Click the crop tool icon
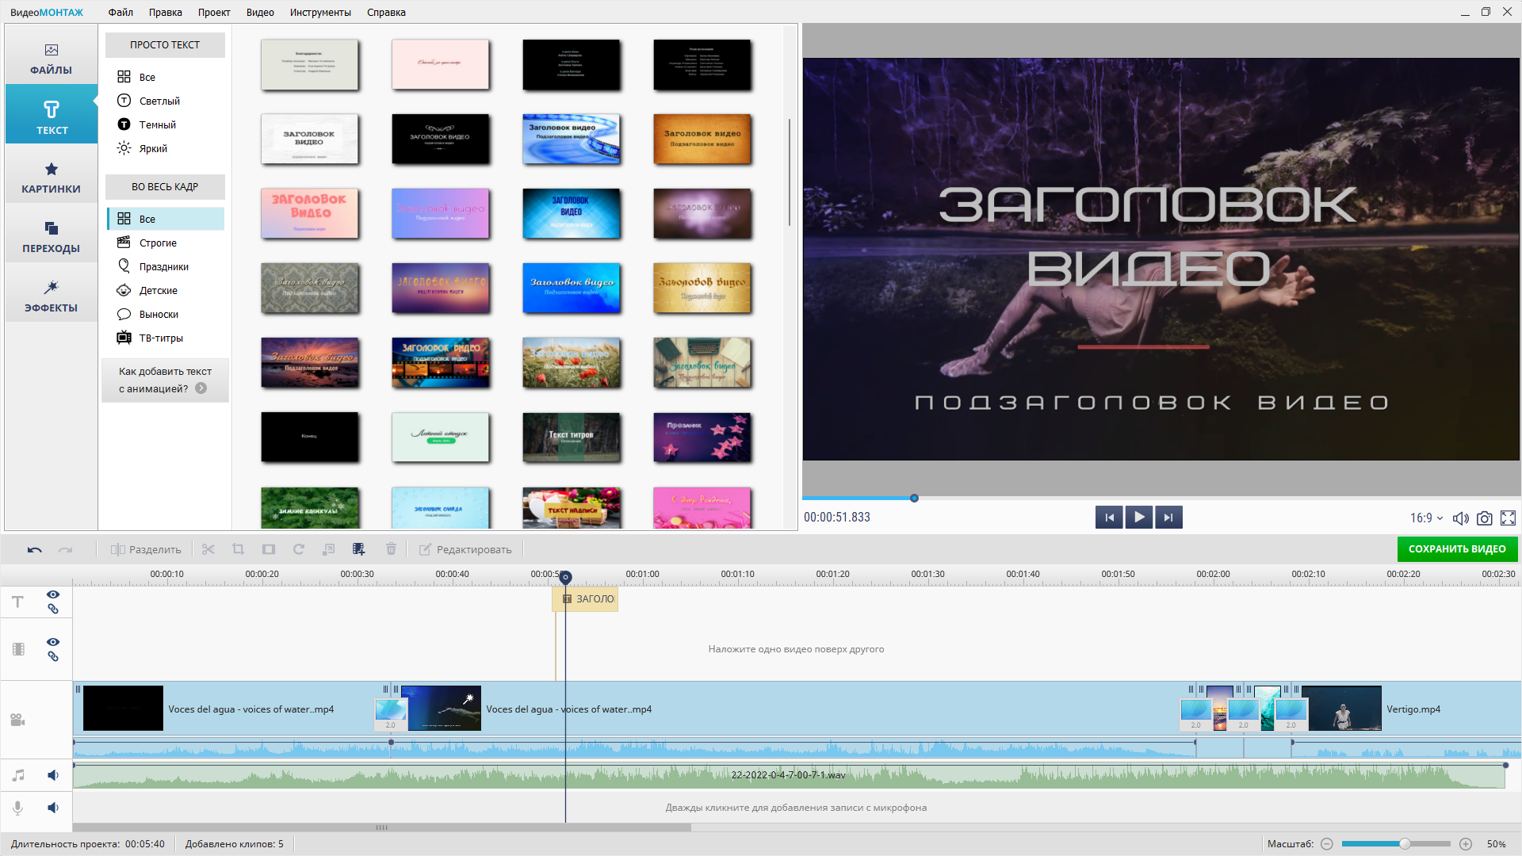This screenshot has height=856, width=1522. pos(238,549)
